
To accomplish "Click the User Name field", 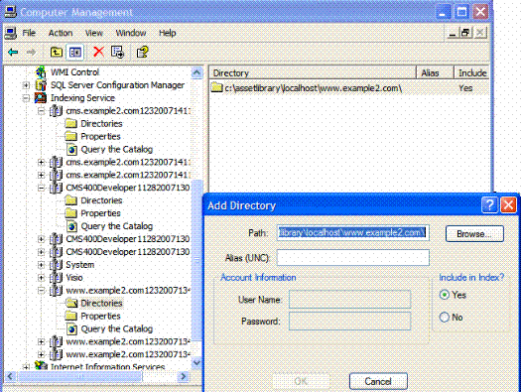I will pyautogui.click(x=350, y=300).
